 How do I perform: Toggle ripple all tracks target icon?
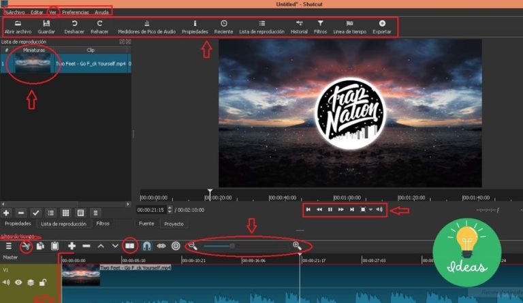point(176,246)
